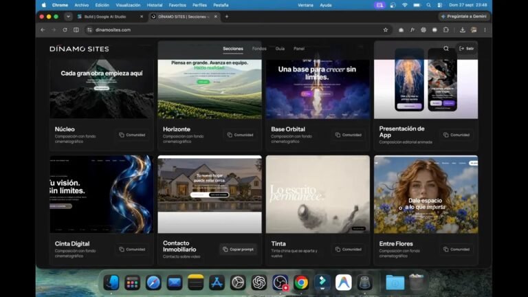Open the Base Orbital rocket thumbnail
The width and height of the screenshot is (528, 297).
[x=318, y=89]
